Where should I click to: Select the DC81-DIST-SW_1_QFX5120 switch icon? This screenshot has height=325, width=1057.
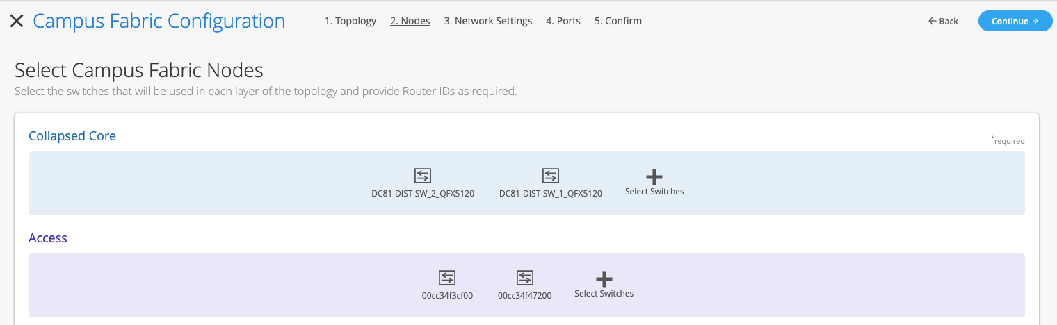point(550,176)
